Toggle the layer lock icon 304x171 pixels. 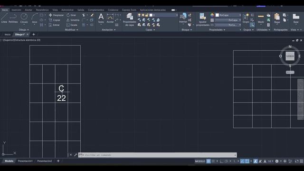(x=147, y=15)
